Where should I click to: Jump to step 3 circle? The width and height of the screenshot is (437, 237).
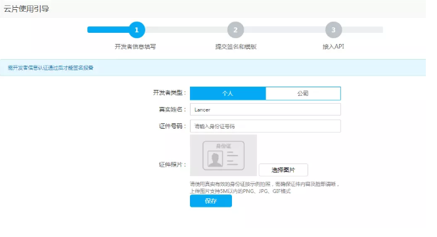[x=333, y=30]
